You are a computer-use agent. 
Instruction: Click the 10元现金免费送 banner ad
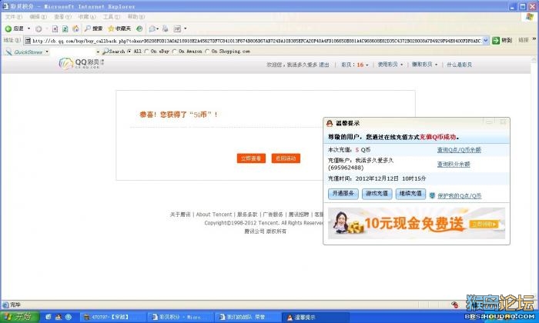click(x=417, y=223)
